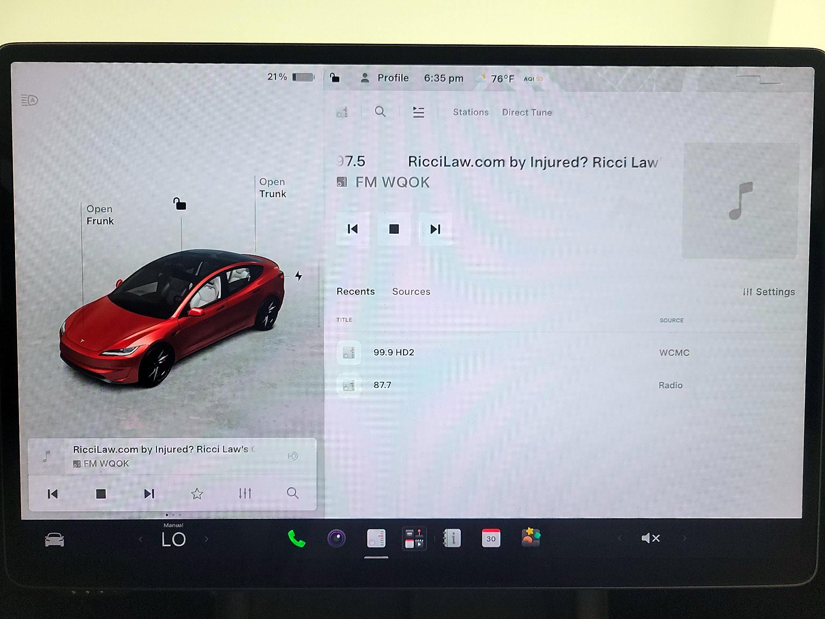Screen dimensions: 825x619
Task: Open the media queue list icon
Action: coord(419,113)
